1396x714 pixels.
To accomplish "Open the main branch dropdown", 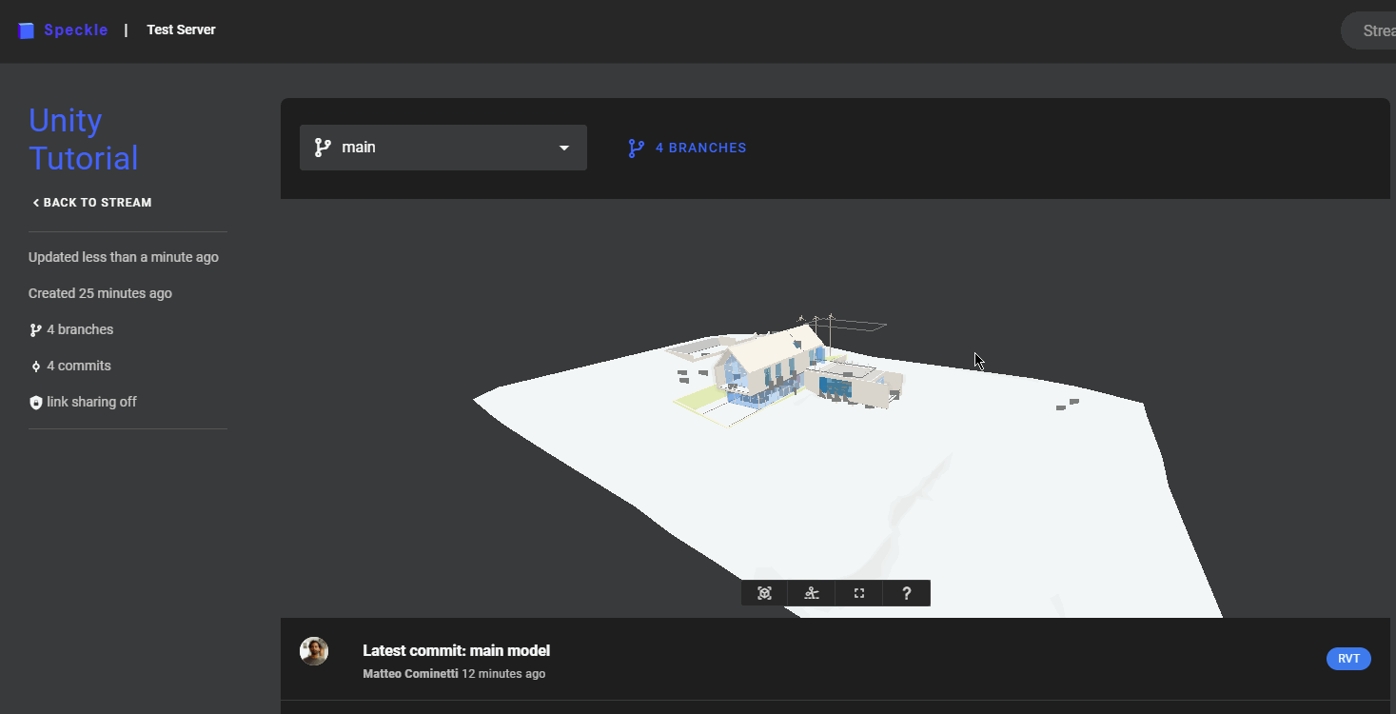I will [442, 148].
